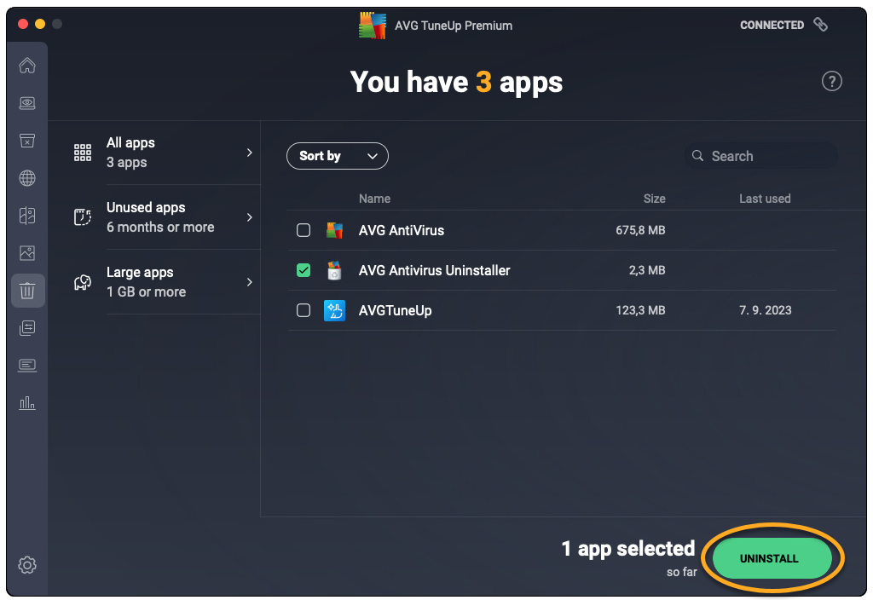Tick the AVGTuneUp checkbox
The image size is (873, 600).
304,310
